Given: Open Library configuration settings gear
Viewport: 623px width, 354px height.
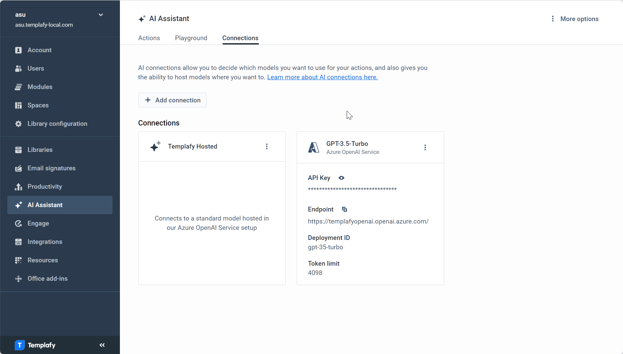Looking at the screenshot, I should [x=18, y=123].
